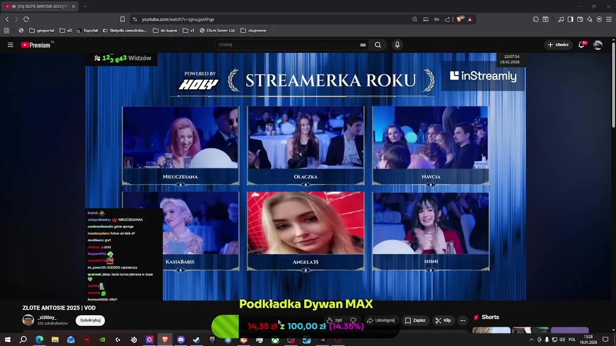Viewport: 616px width, 346px height.
Task: Click the Klip clip button
Action: pos(443,321)
